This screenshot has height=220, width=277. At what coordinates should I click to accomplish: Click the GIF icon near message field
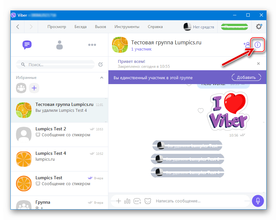(x=138, y=201)
